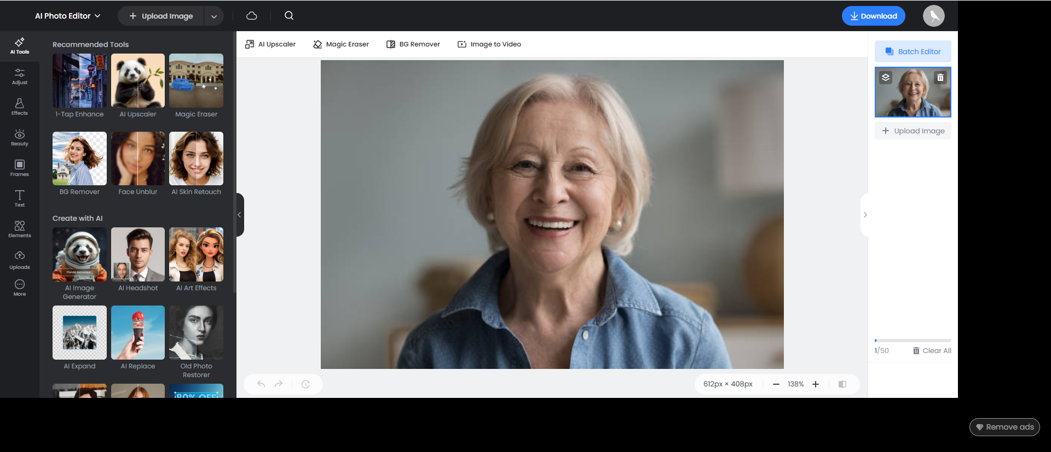Open the AI Replace tool

coord(138,338)
